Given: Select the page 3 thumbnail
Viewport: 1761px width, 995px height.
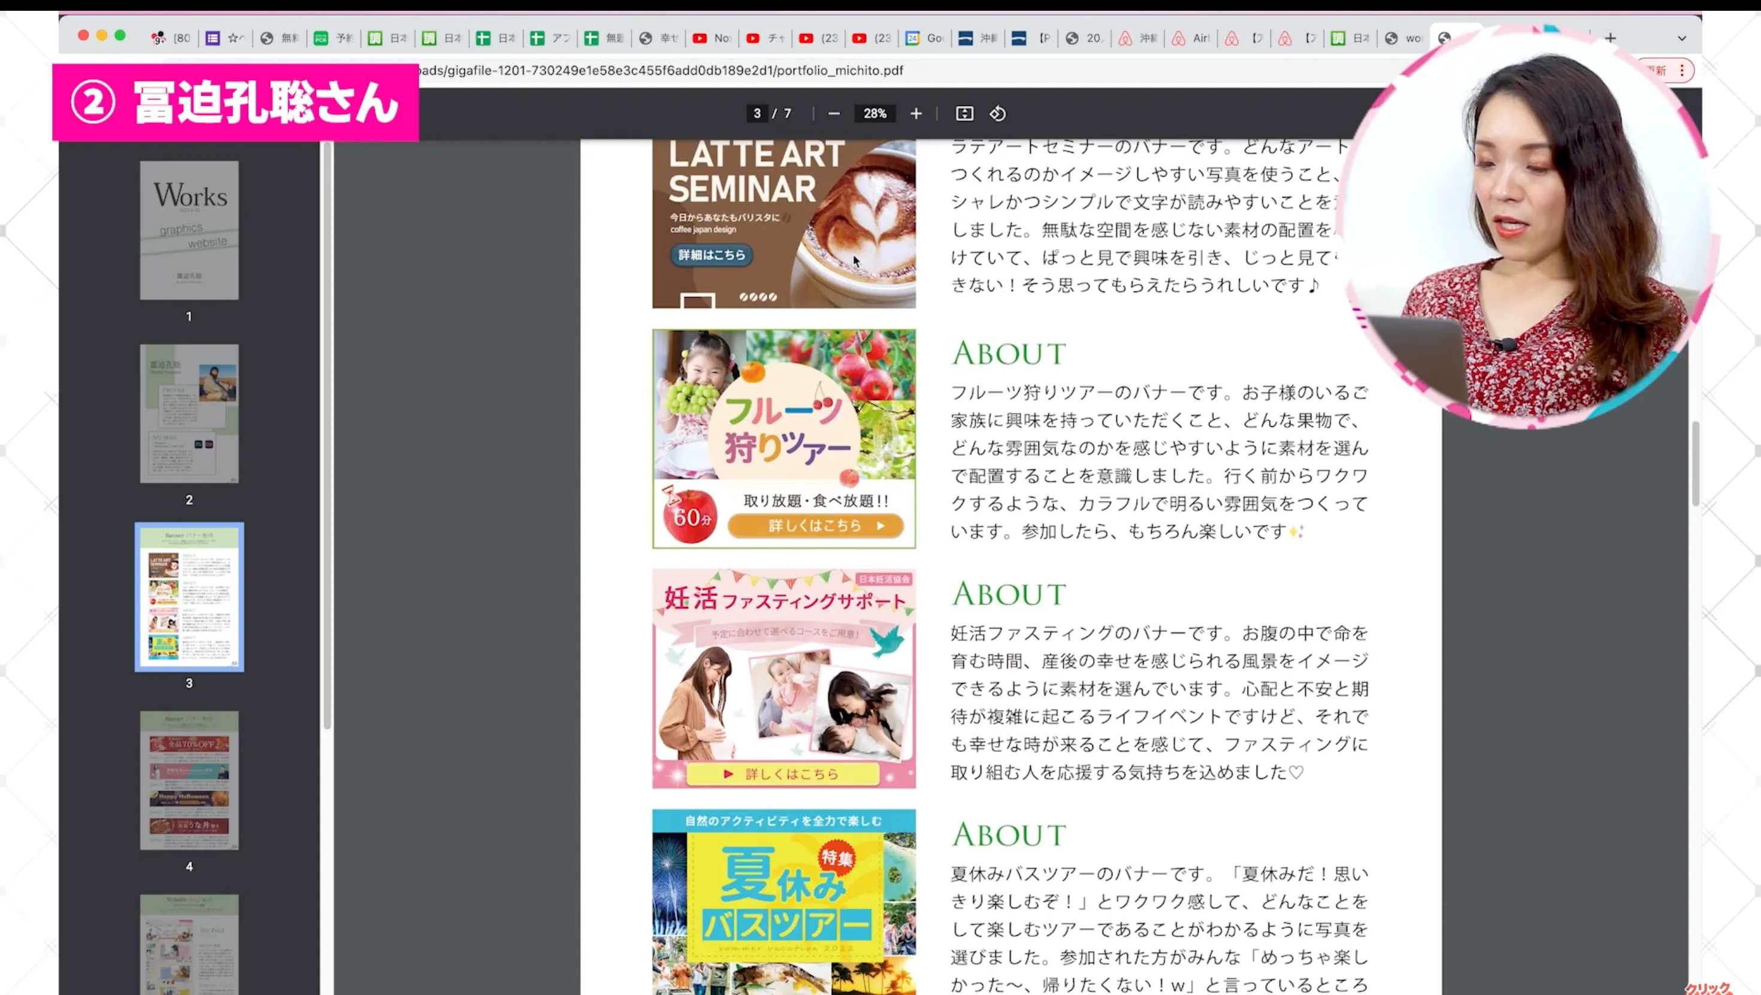Looking at the screenshot, I should click(x=189, y=597).
